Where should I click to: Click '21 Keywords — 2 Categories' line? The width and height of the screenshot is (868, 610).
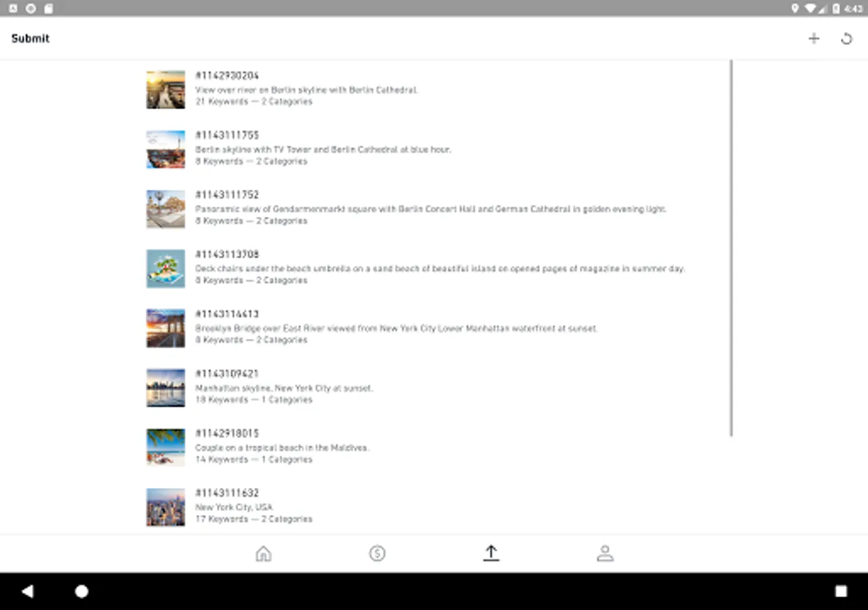[254, 102]
